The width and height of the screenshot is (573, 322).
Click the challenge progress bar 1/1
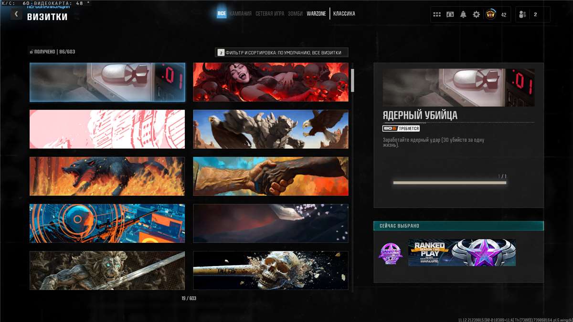point(449,182)
